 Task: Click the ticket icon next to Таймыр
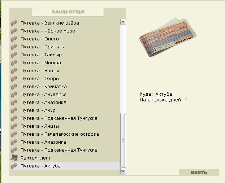(x=14, y=55)
